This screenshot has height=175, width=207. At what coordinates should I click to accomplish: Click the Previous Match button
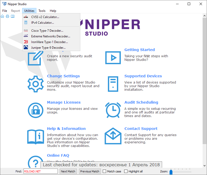(x=90, y=171)
